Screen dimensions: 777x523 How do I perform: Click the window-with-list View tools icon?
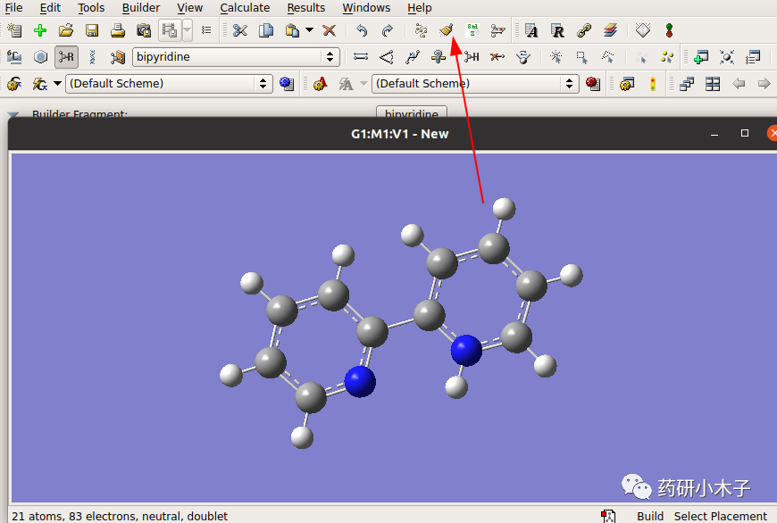click(753, 57)
